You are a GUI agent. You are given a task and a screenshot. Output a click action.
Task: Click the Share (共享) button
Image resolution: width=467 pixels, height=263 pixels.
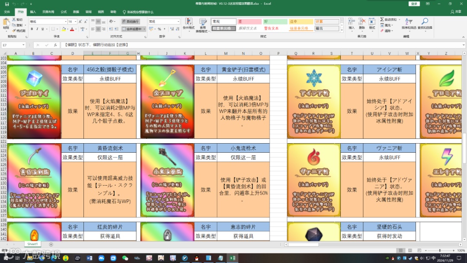click(x=456, y=12)
